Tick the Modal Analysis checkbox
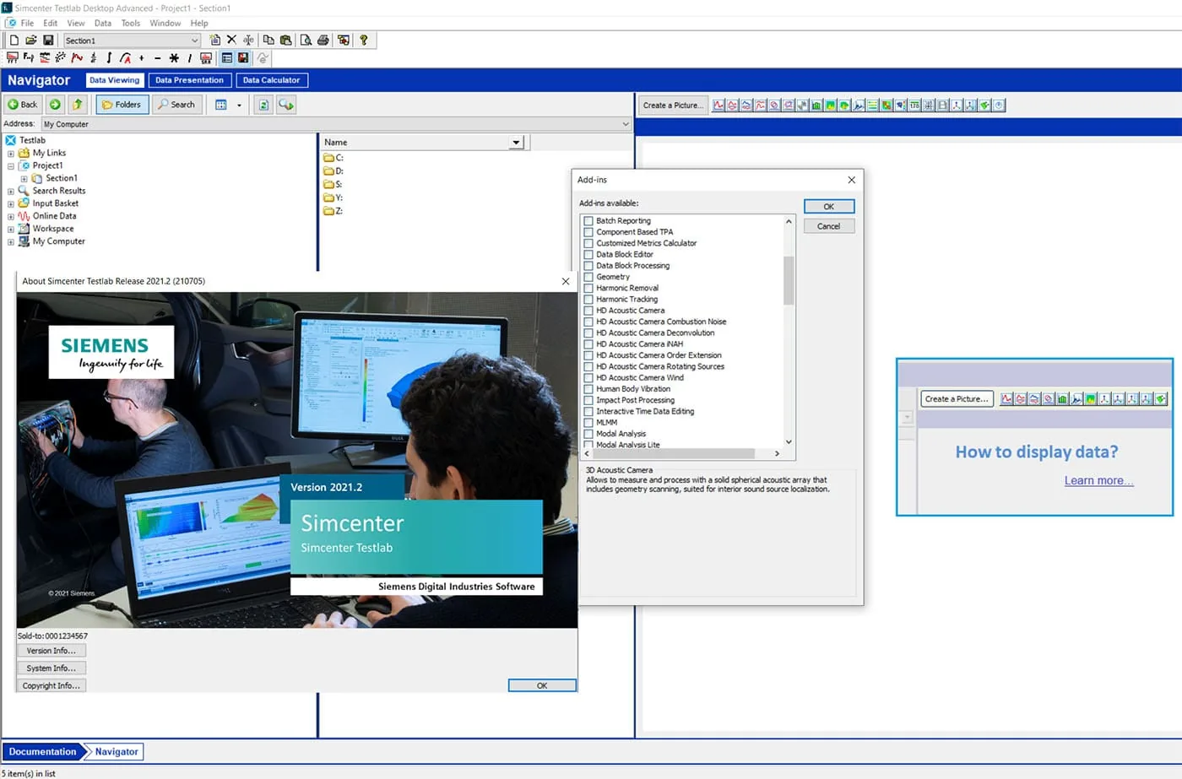The height and width of the screenshot is (779, 1182). tap(588, 434)
